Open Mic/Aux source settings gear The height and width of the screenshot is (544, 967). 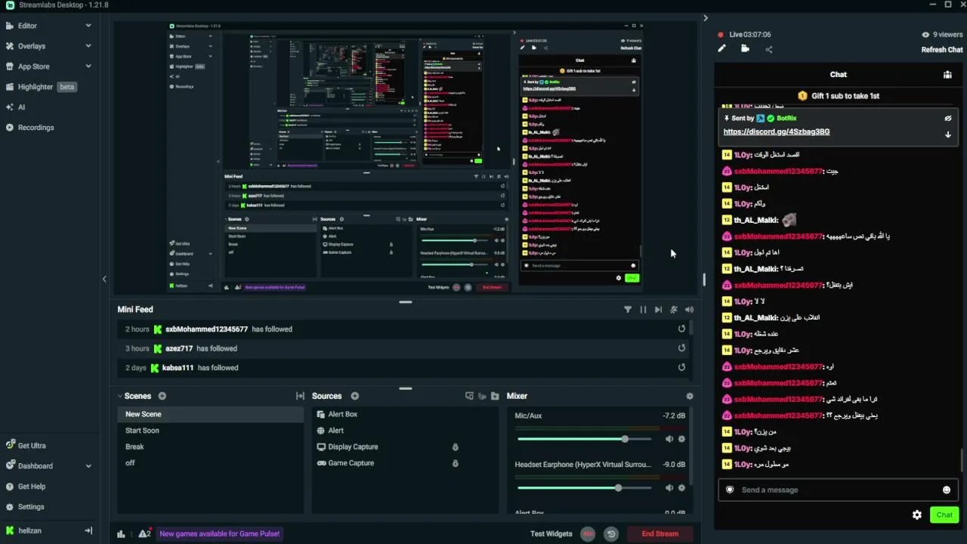click(681, 439)
